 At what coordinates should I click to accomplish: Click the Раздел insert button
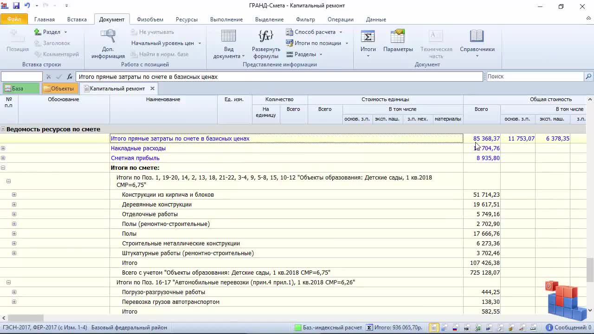[47, 32]
